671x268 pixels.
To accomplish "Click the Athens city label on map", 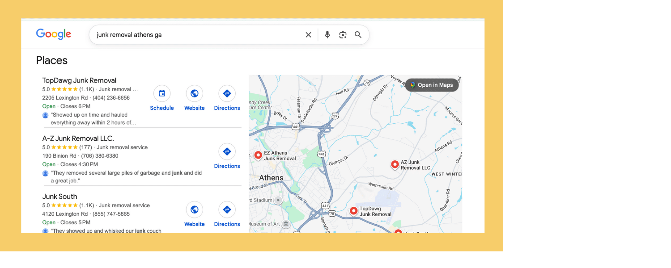I will point(271,178).
